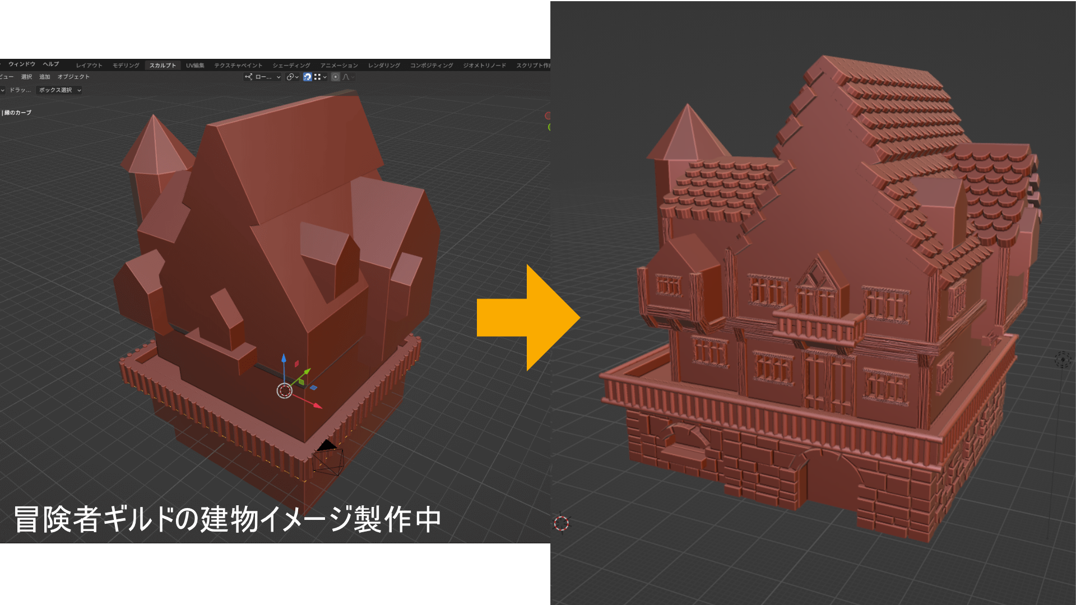The image size is (1076, 605).
Task: Click the proportional falloff curve icon
Action: 346,77
